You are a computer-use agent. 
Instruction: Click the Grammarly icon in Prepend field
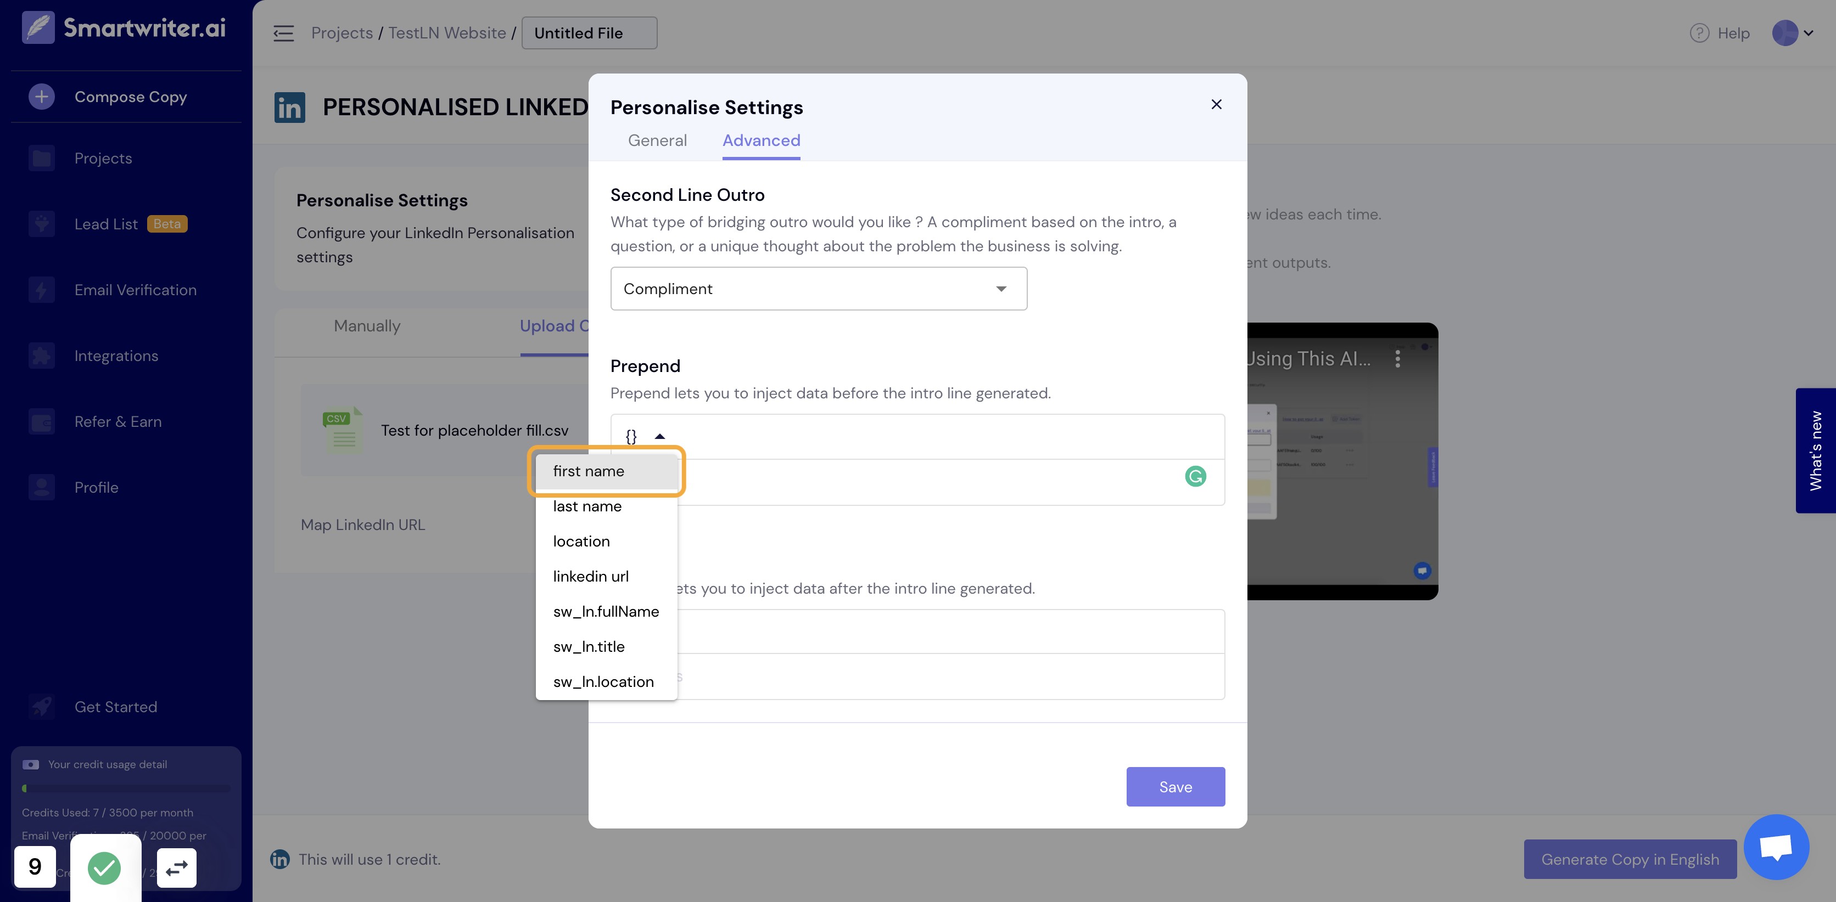tap(1195, 476)
